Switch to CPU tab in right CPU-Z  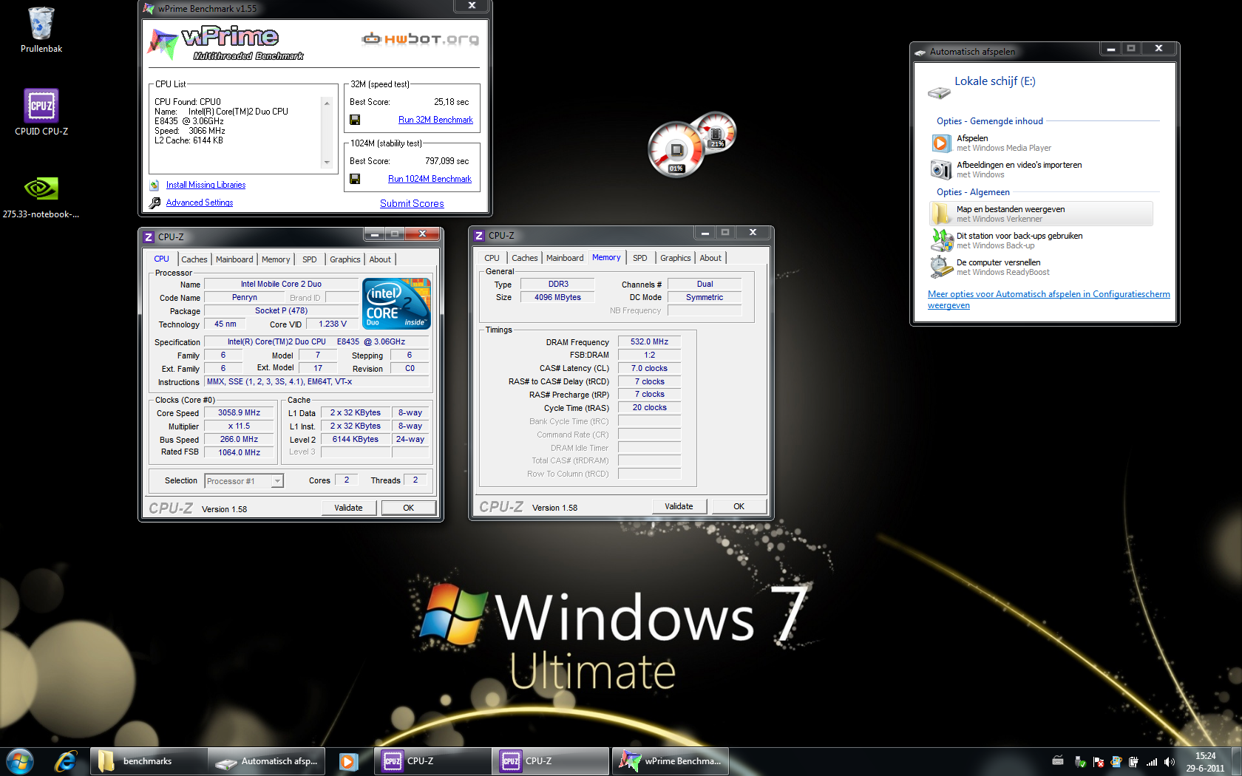pyautogui.click(x=492, y=258)
